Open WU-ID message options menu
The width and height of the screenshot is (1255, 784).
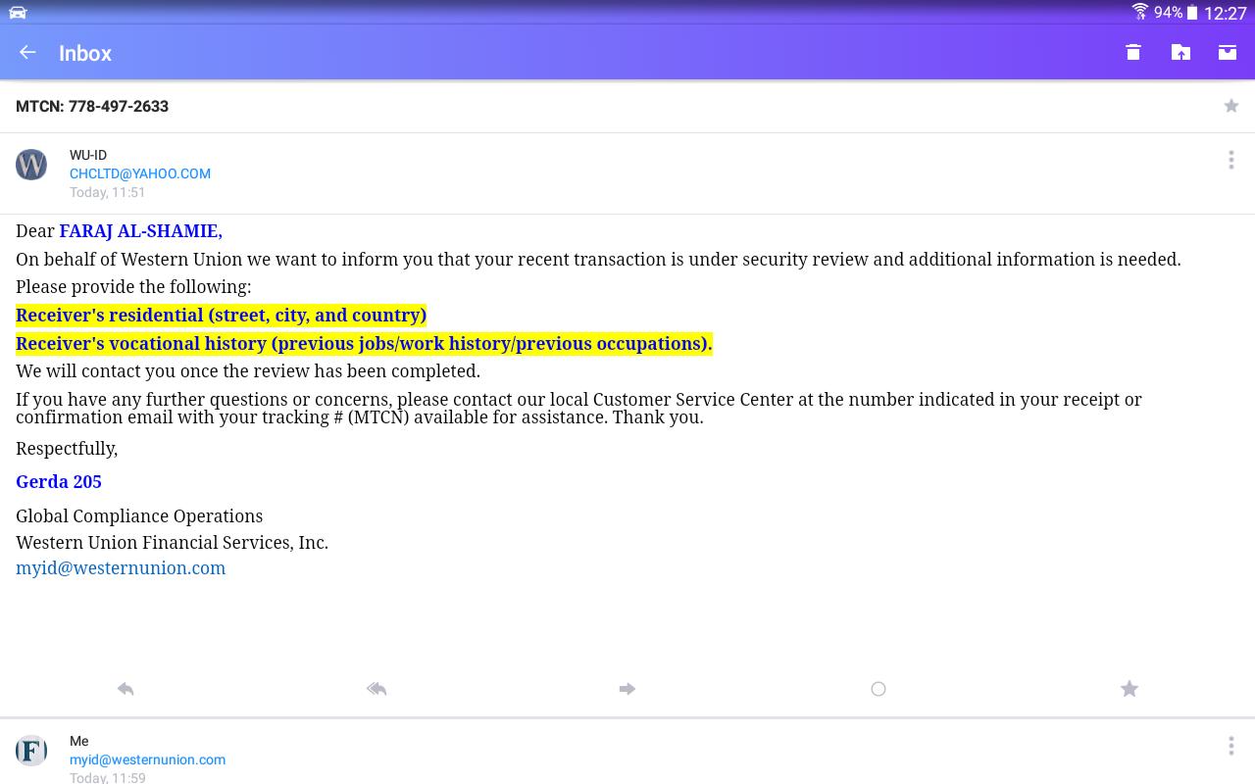1231,160
